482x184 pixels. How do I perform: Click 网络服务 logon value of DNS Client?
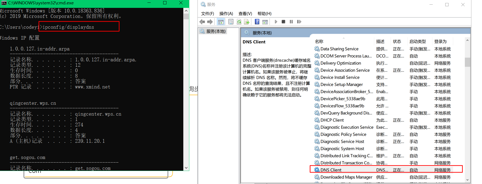(443, 170)
